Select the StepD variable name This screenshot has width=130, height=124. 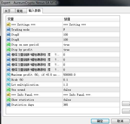(x=15, y=35)
